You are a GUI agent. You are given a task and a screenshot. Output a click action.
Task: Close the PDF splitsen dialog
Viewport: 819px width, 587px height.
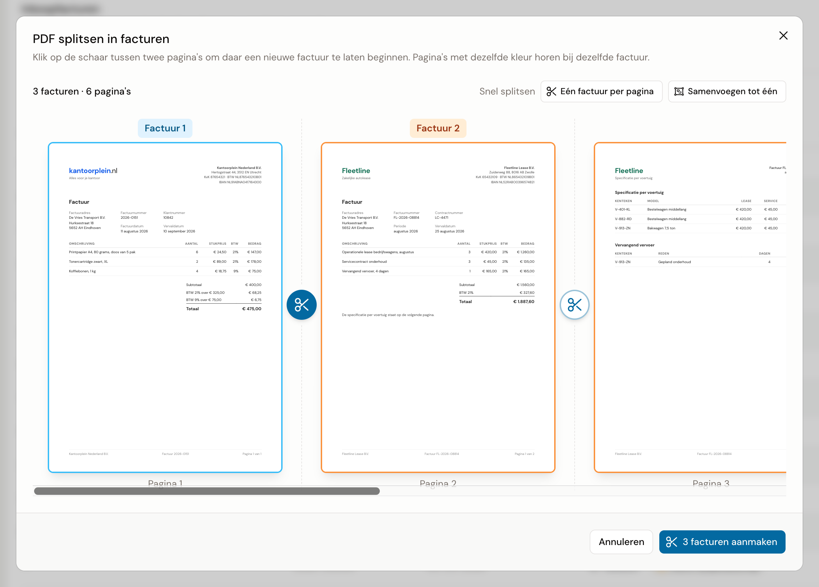pyautogui.click(x=783, y=35)
